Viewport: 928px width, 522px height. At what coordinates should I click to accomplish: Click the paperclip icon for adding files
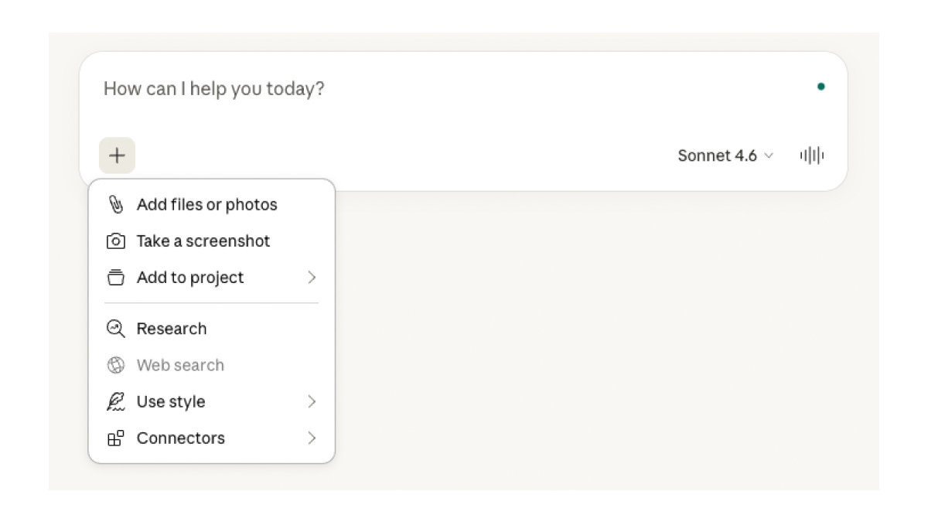pos(115,205)
